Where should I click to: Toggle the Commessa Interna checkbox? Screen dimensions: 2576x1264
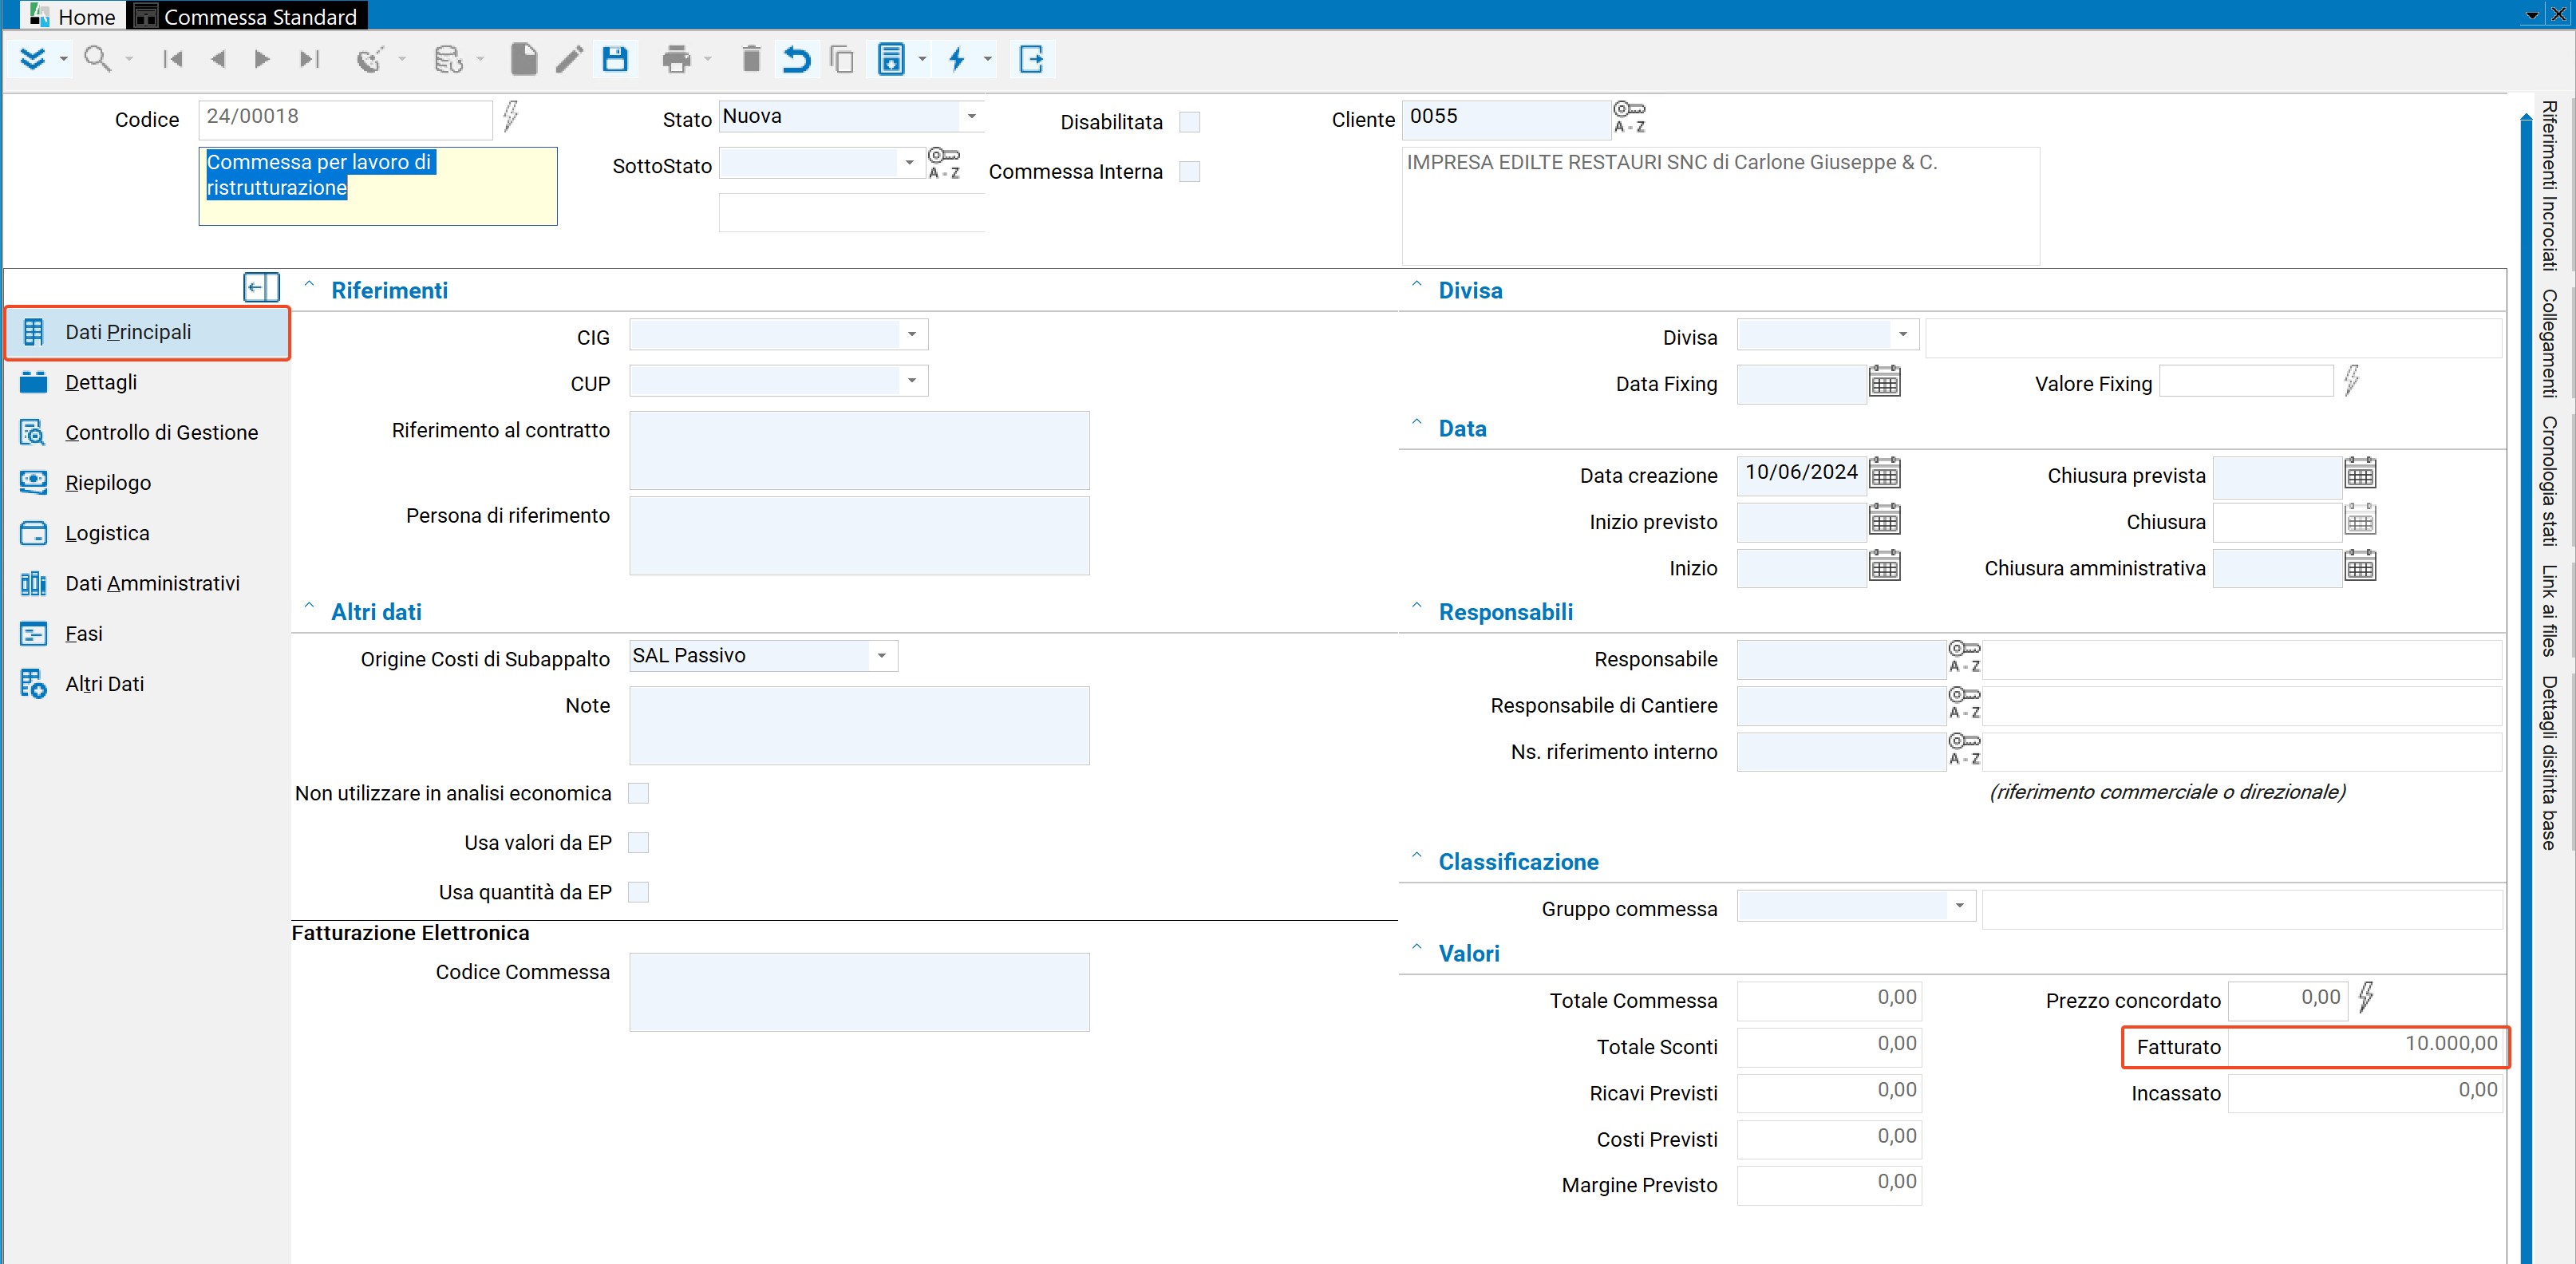point(1190,171)
